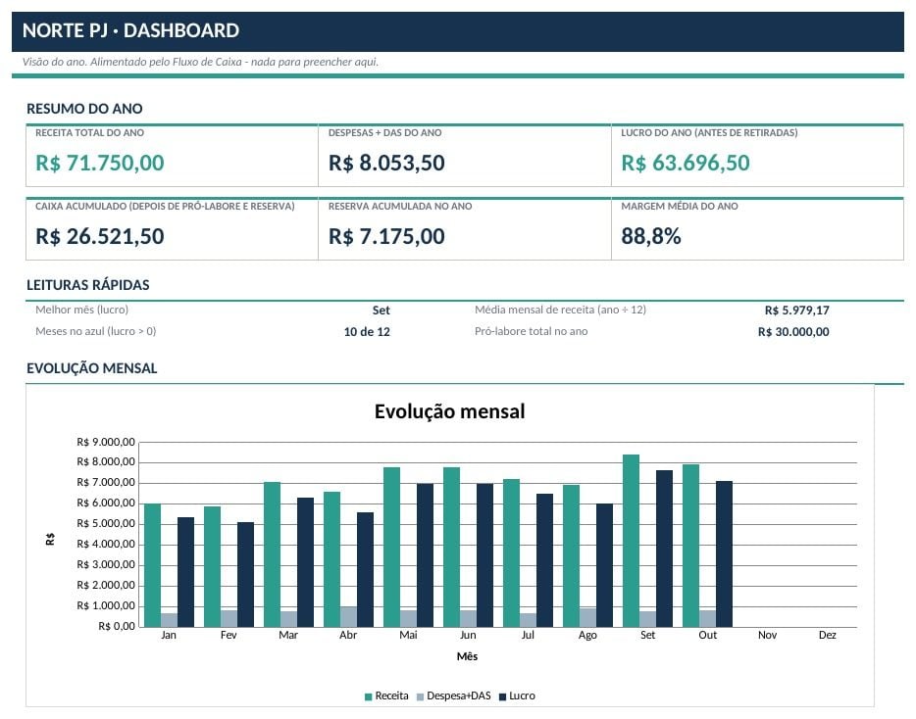
Task: Click the Lucro legend swatch
Action: click(x=502, y=696)
